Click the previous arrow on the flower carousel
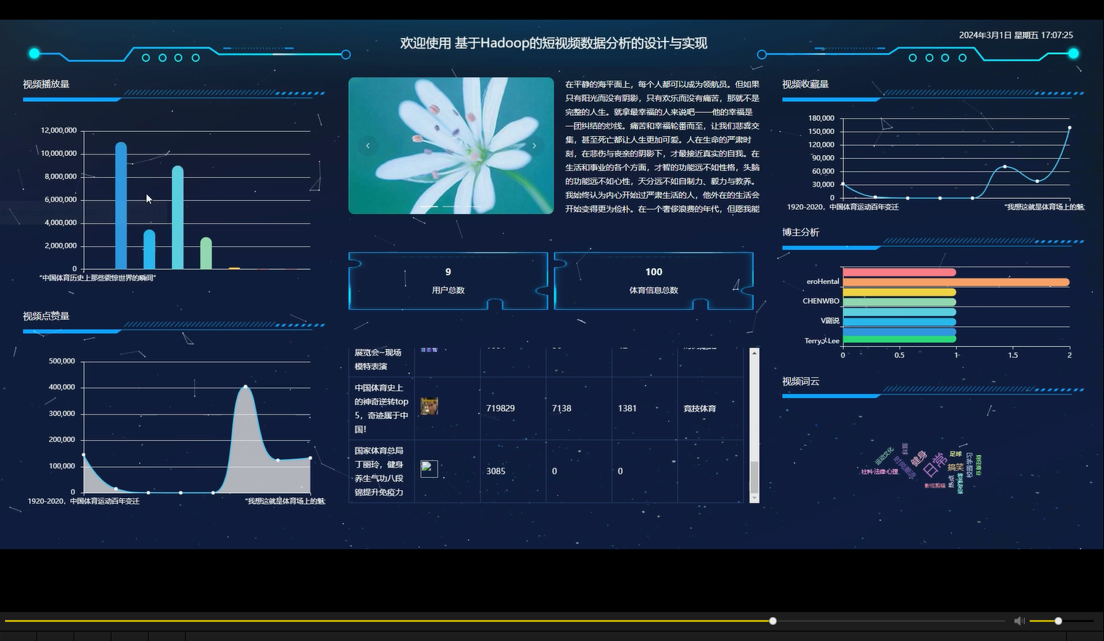1104x641 pixels. point(368,146)
